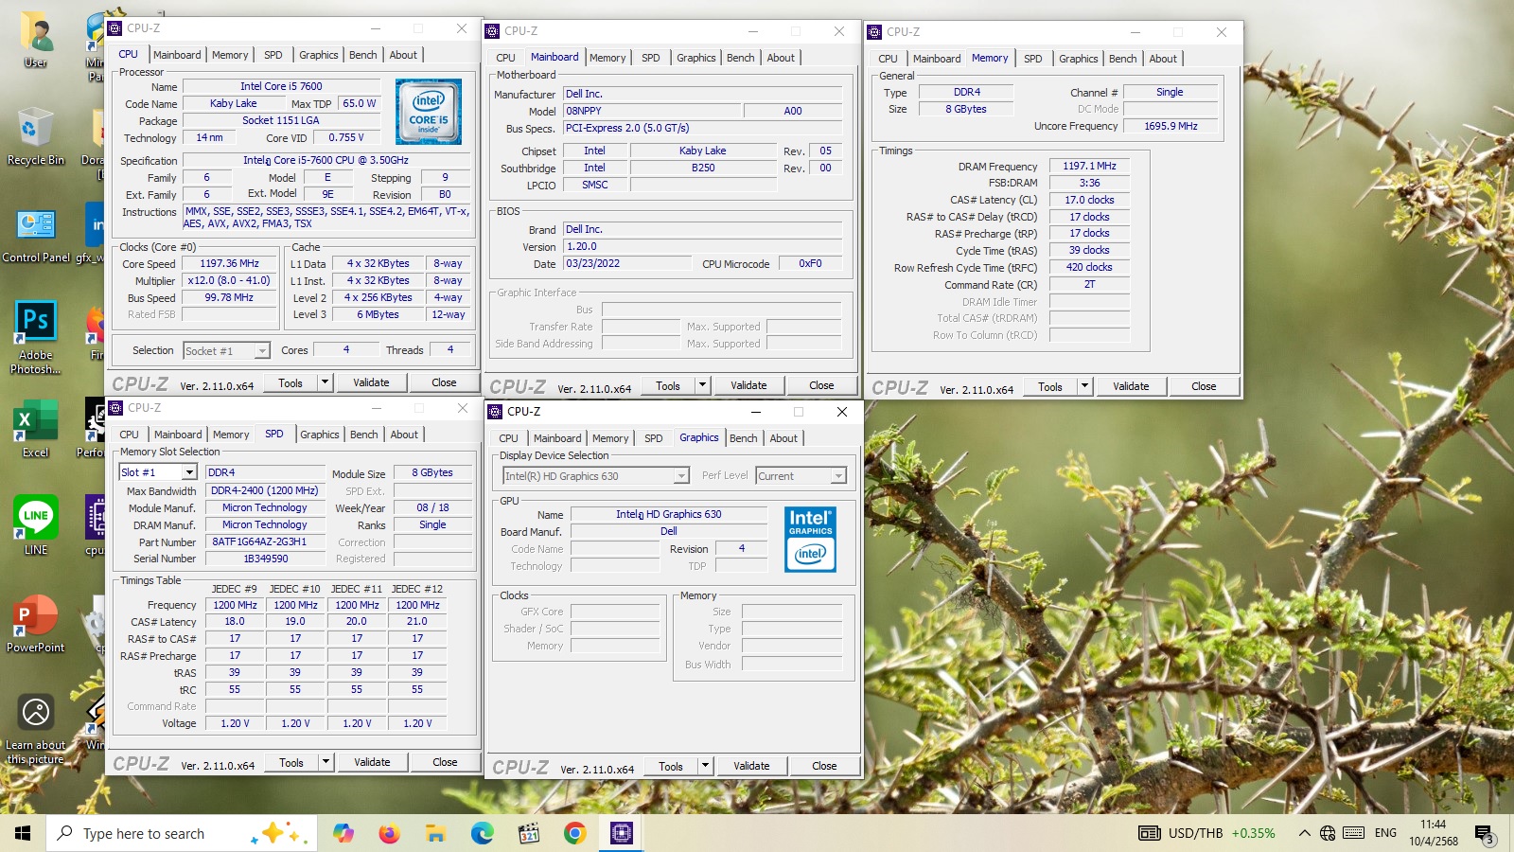This screenshot has height=852, width=1514.
Task: Click the 03/23/2022 BIOS date field
Action: coord(628,264)
